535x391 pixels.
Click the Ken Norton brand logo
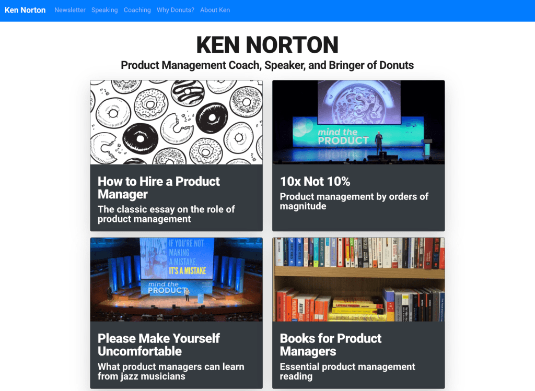click(25, 10)
